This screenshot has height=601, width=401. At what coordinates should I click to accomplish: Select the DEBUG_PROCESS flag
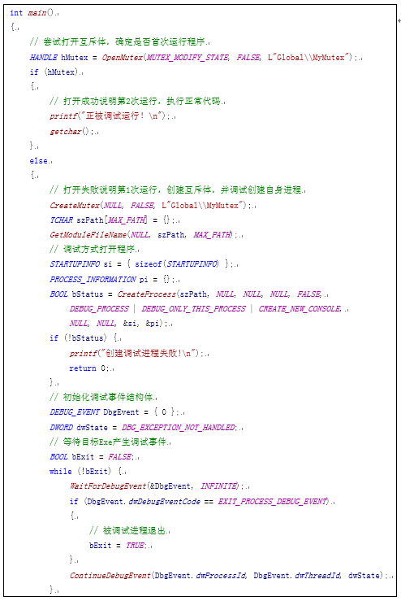[99, 308]
